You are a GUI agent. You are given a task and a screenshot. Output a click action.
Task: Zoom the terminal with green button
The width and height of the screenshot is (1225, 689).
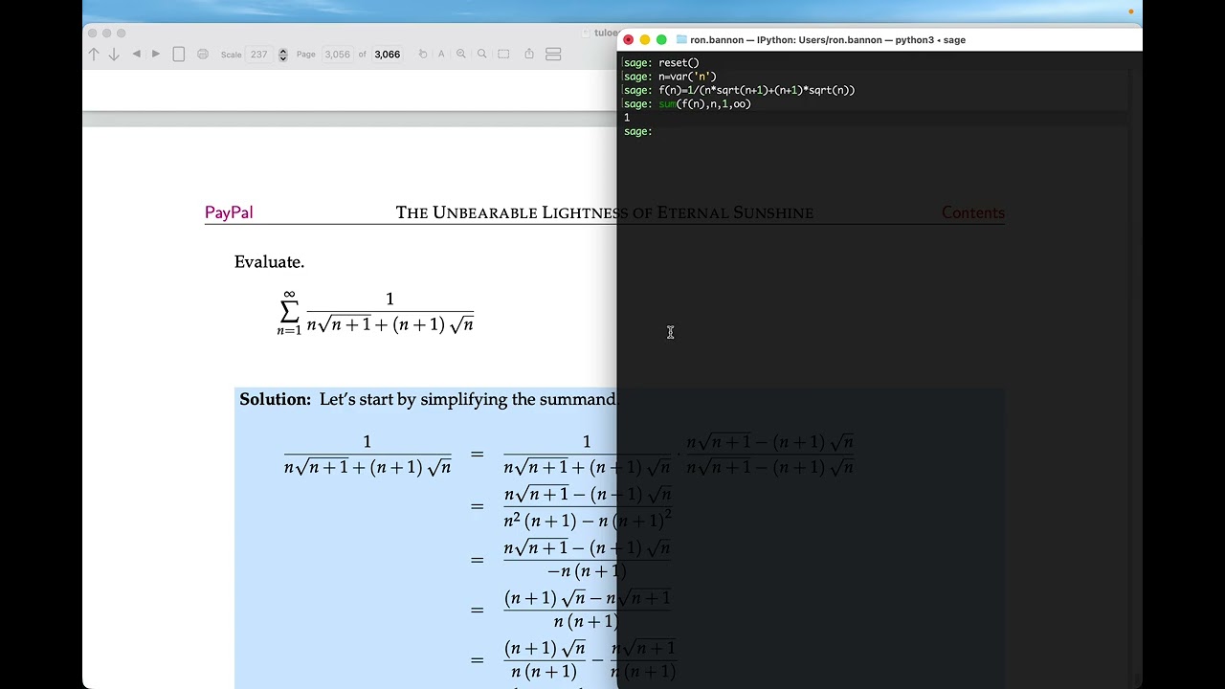[x=661, y=40]
